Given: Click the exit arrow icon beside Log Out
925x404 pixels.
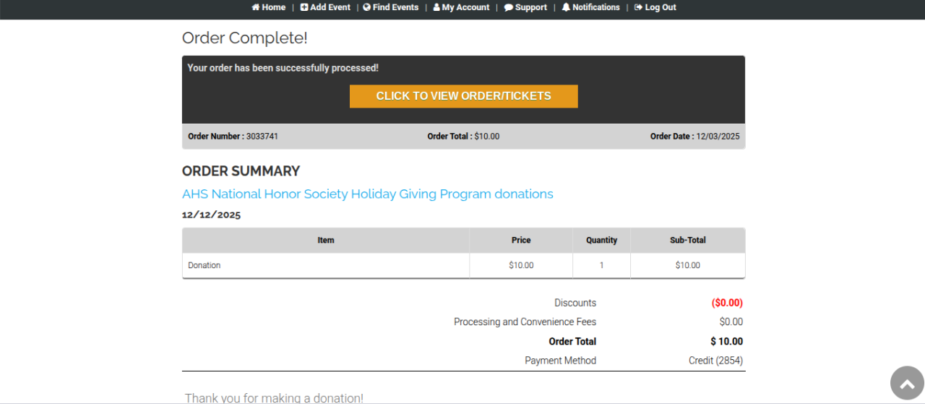Looking at the screenshot, I should click(x=638, y=7).
